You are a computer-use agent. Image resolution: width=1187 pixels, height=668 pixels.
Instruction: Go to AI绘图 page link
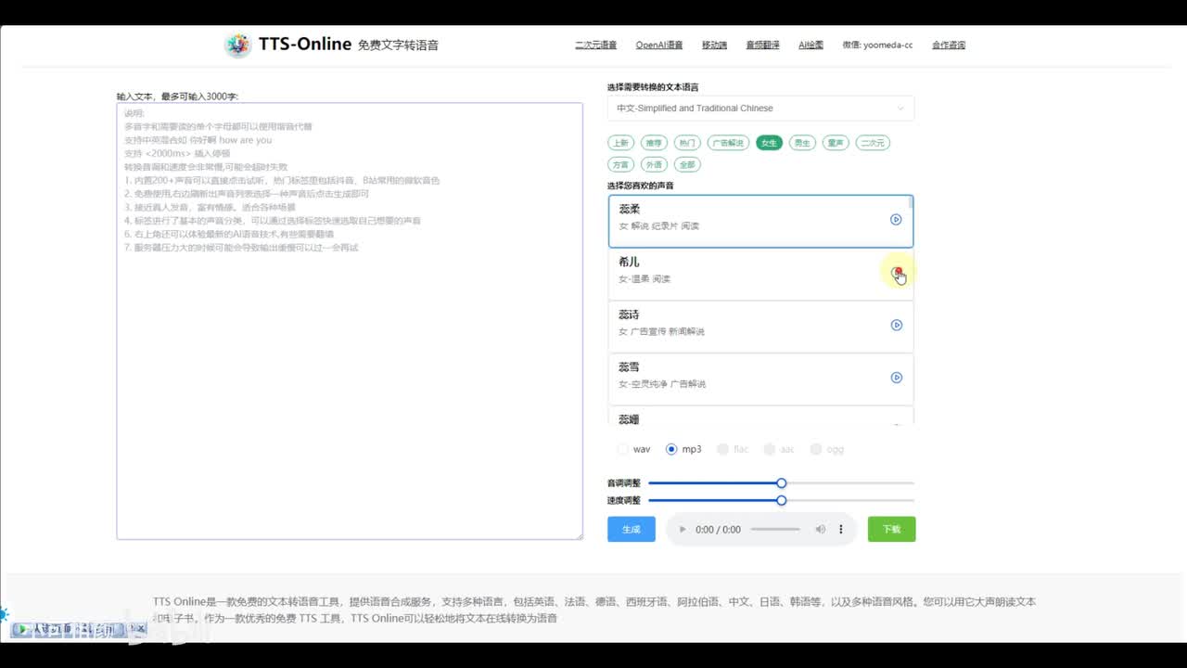[810, 45]
